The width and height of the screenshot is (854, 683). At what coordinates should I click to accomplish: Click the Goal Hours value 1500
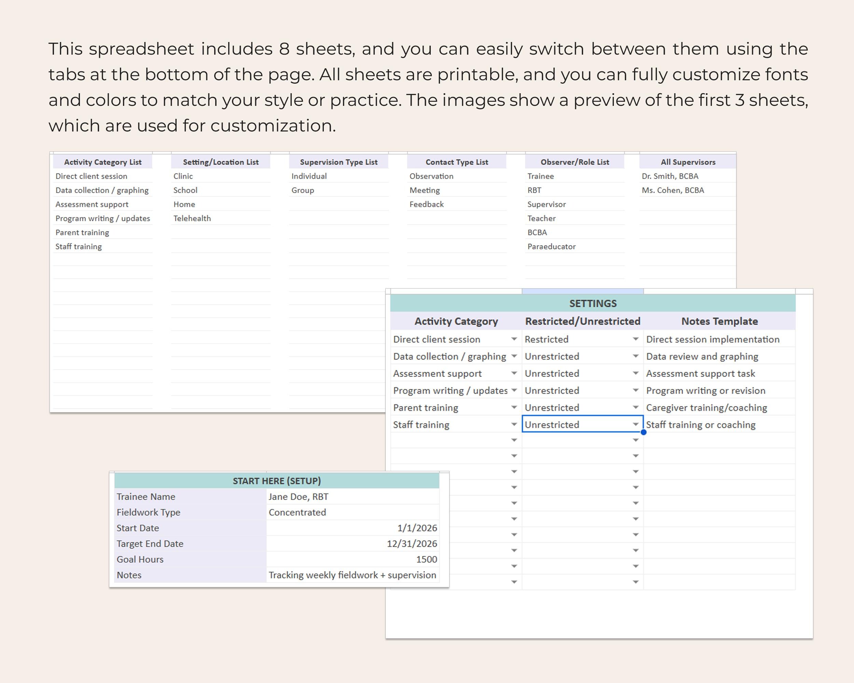coord(353,559)
